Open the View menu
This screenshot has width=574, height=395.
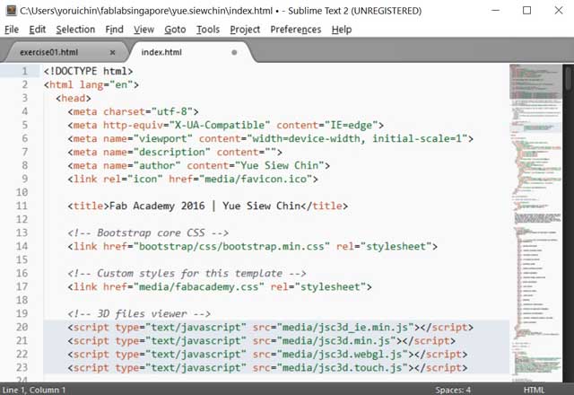pyautogui.click(x=143, y=30)
